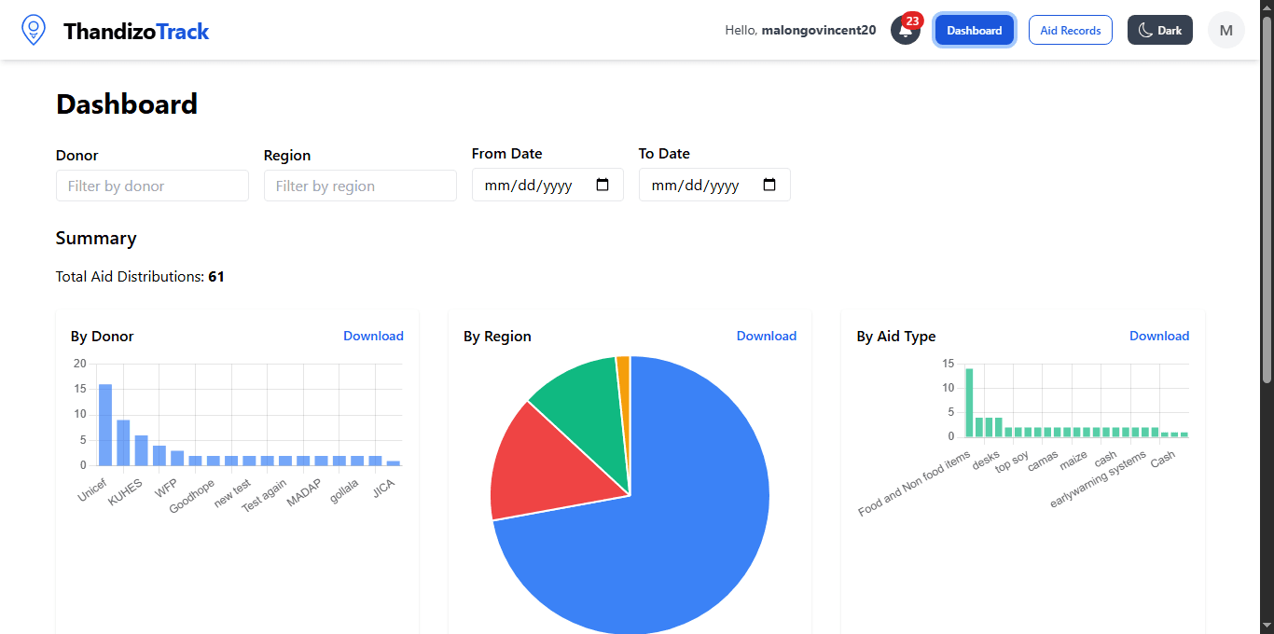
Task: Click the Filter by region input field
Action: pos(360,186)
